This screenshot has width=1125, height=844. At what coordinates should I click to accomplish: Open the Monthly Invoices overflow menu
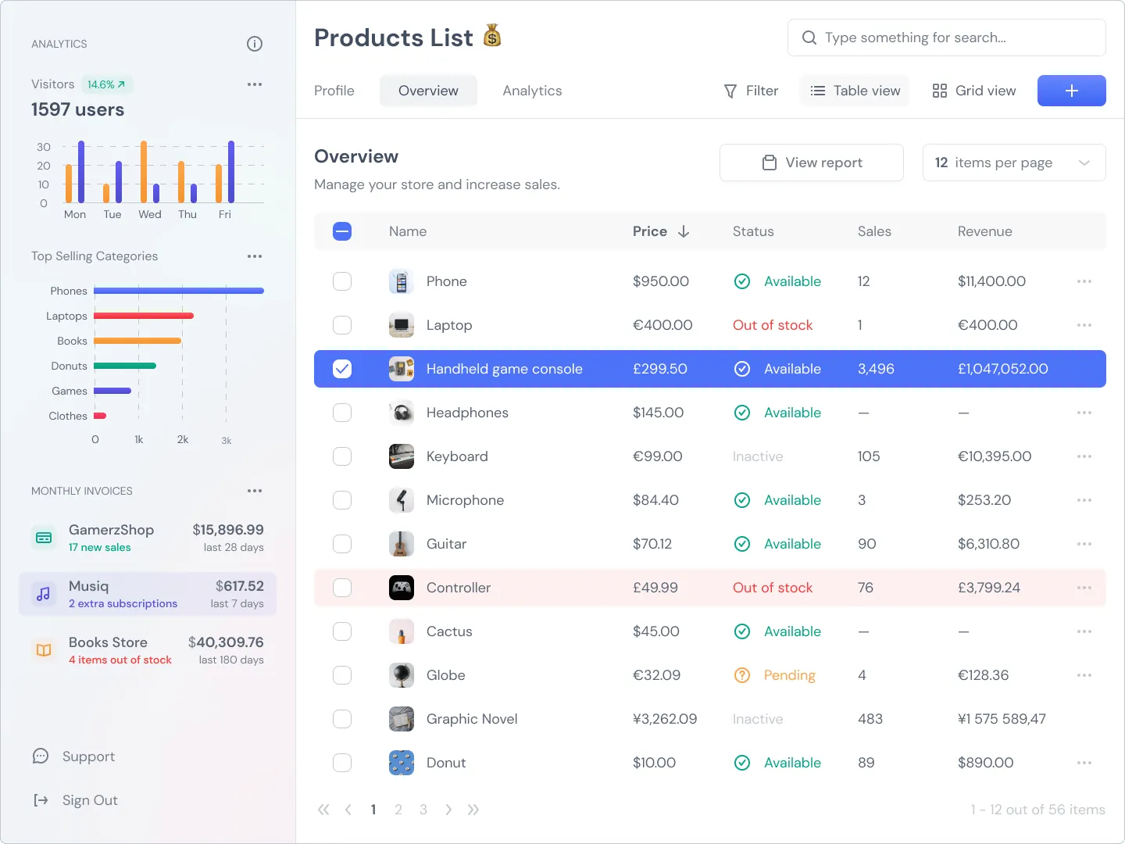point(254,491)
